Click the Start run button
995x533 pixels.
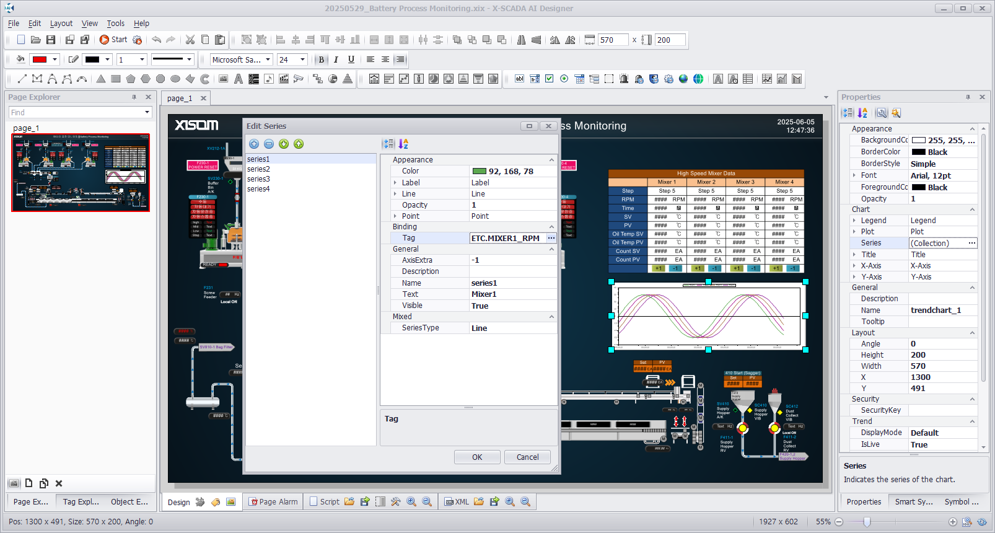coord(113,40)
